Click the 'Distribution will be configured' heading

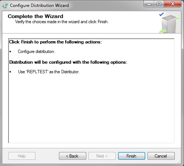click(68, 62)
